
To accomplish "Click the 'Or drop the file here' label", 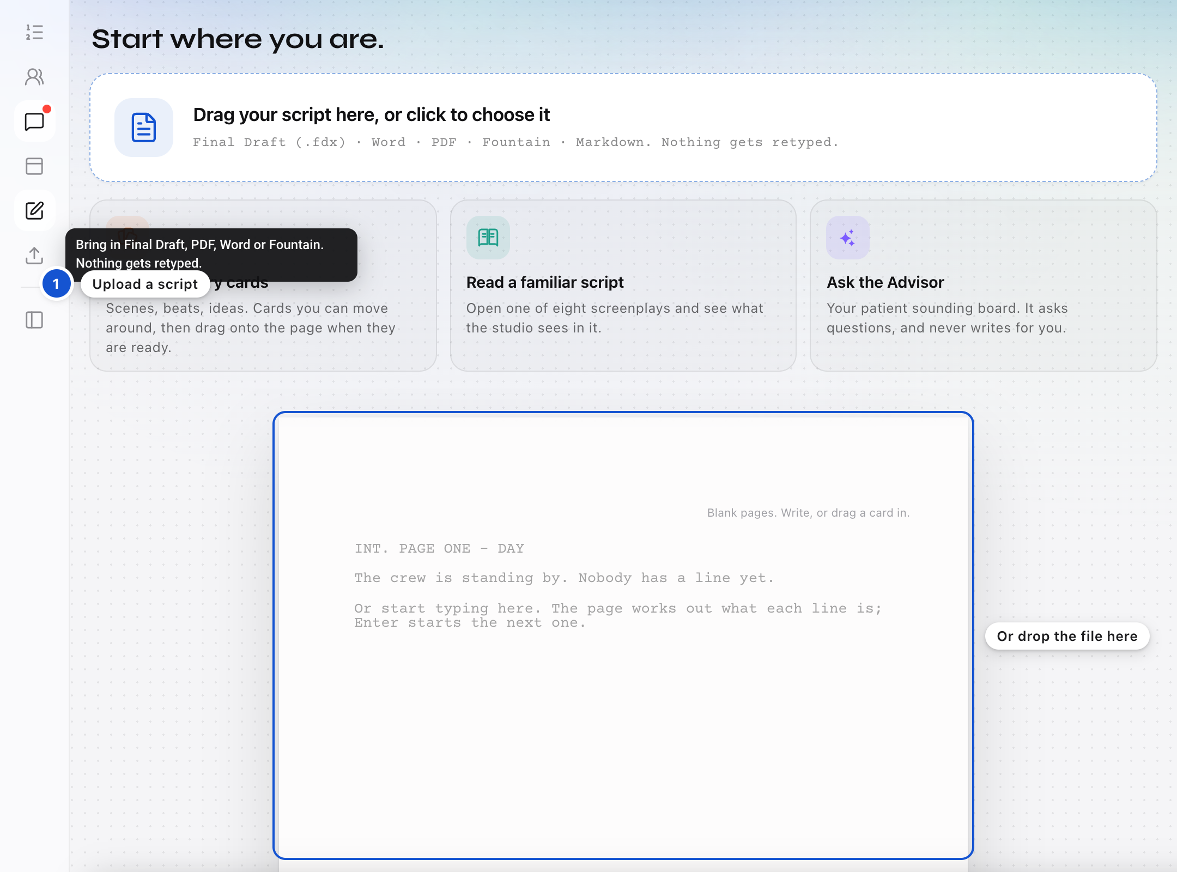I will coord(1067,636).
